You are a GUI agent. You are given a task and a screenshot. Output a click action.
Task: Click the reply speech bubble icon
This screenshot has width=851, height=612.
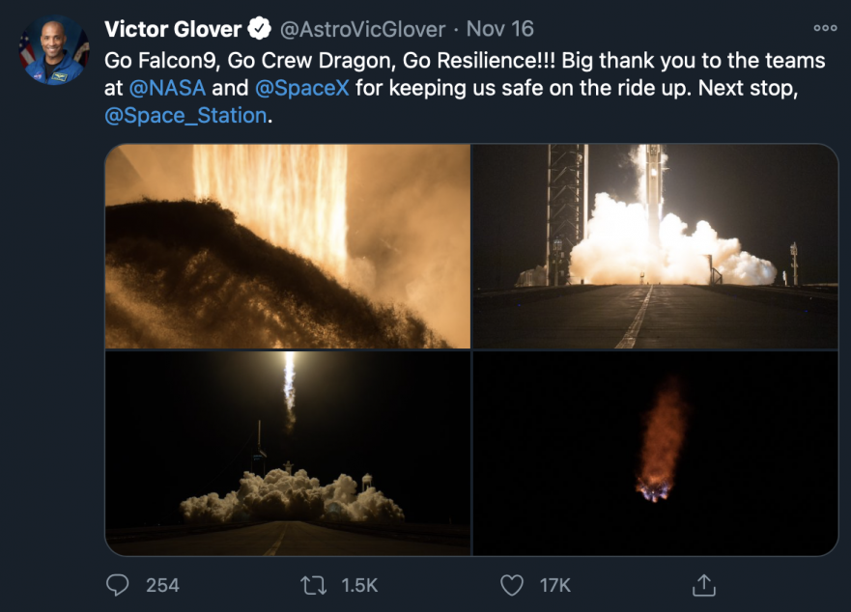point(117,585)
